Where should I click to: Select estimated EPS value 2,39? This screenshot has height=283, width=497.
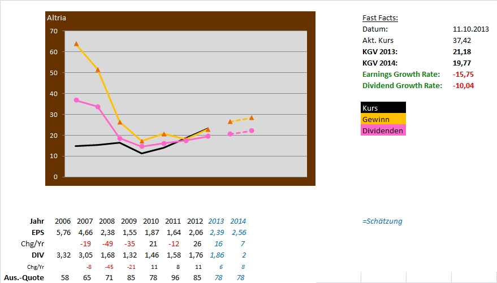click(x=217, y=232)
